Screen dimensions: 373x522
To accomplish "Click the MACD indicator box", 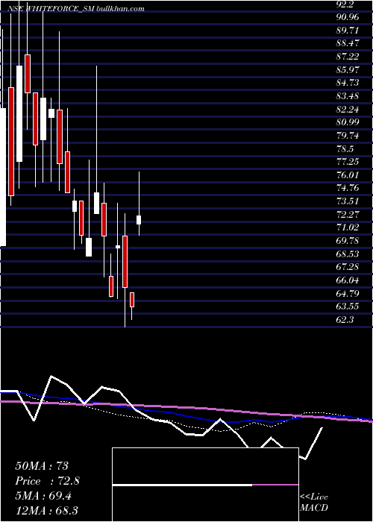I will click(x=205, y=485).
